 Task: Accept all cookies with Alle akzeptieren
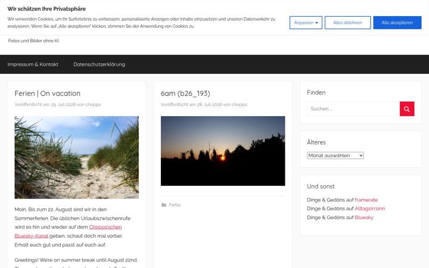tap(397, 23)
